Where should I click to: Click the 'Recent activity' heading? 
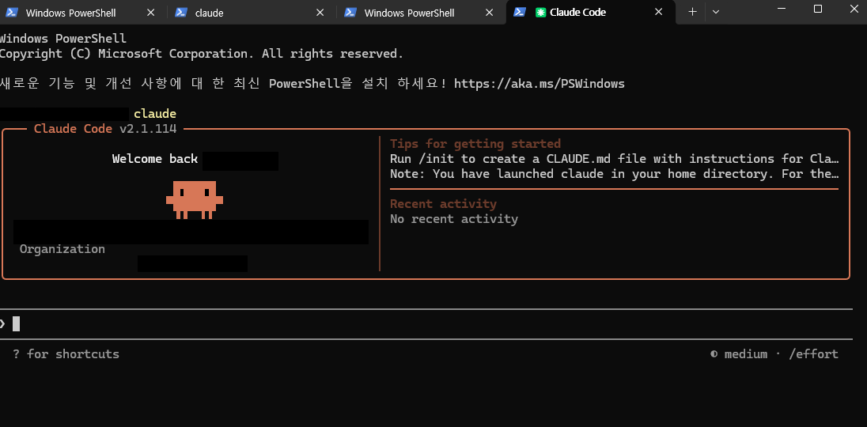point(443,204)
